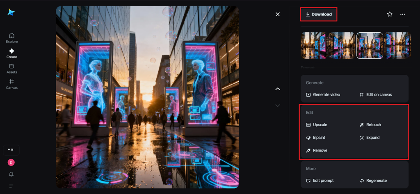
Task: Go to the Canvas workspace
Action: point(11,84)
